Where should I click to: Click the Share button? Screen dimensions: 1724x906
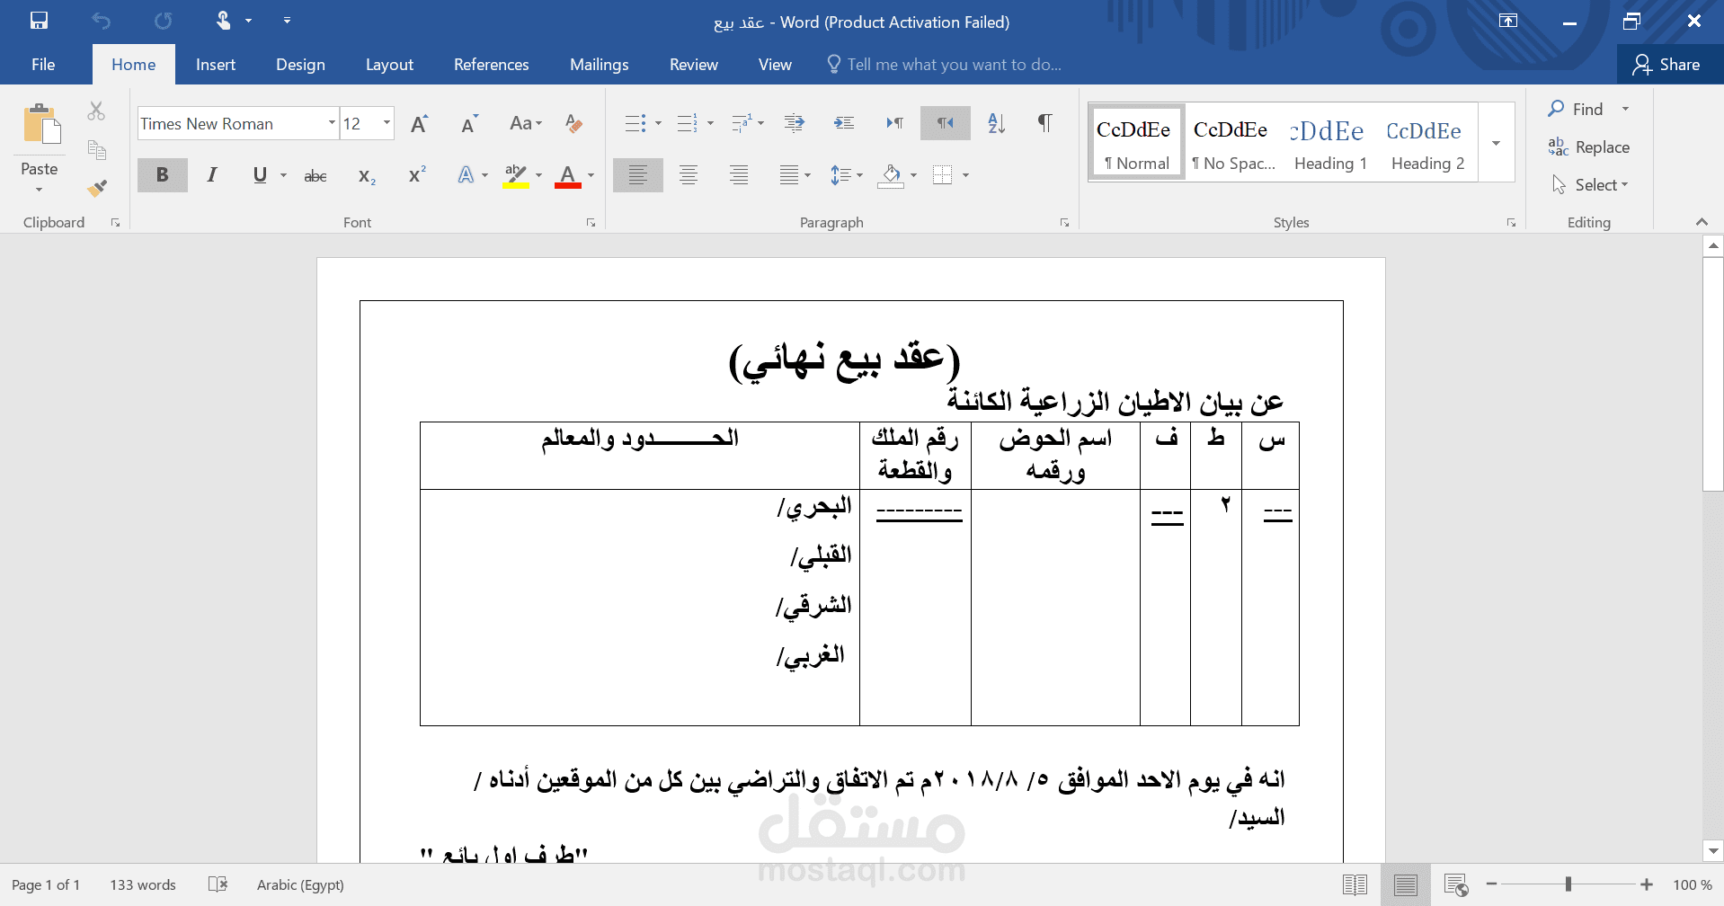coord(1667,65)
